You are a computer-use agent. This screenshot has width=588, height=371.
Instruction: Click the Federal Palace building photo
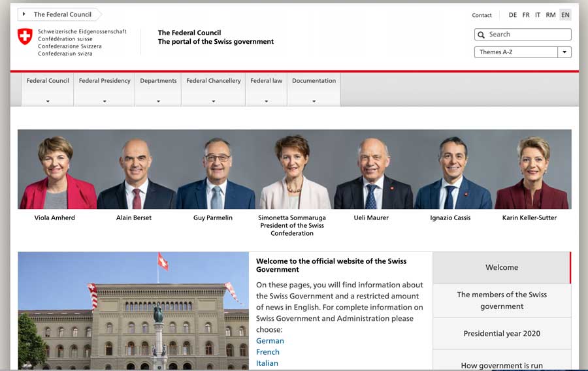coord(133,311)
